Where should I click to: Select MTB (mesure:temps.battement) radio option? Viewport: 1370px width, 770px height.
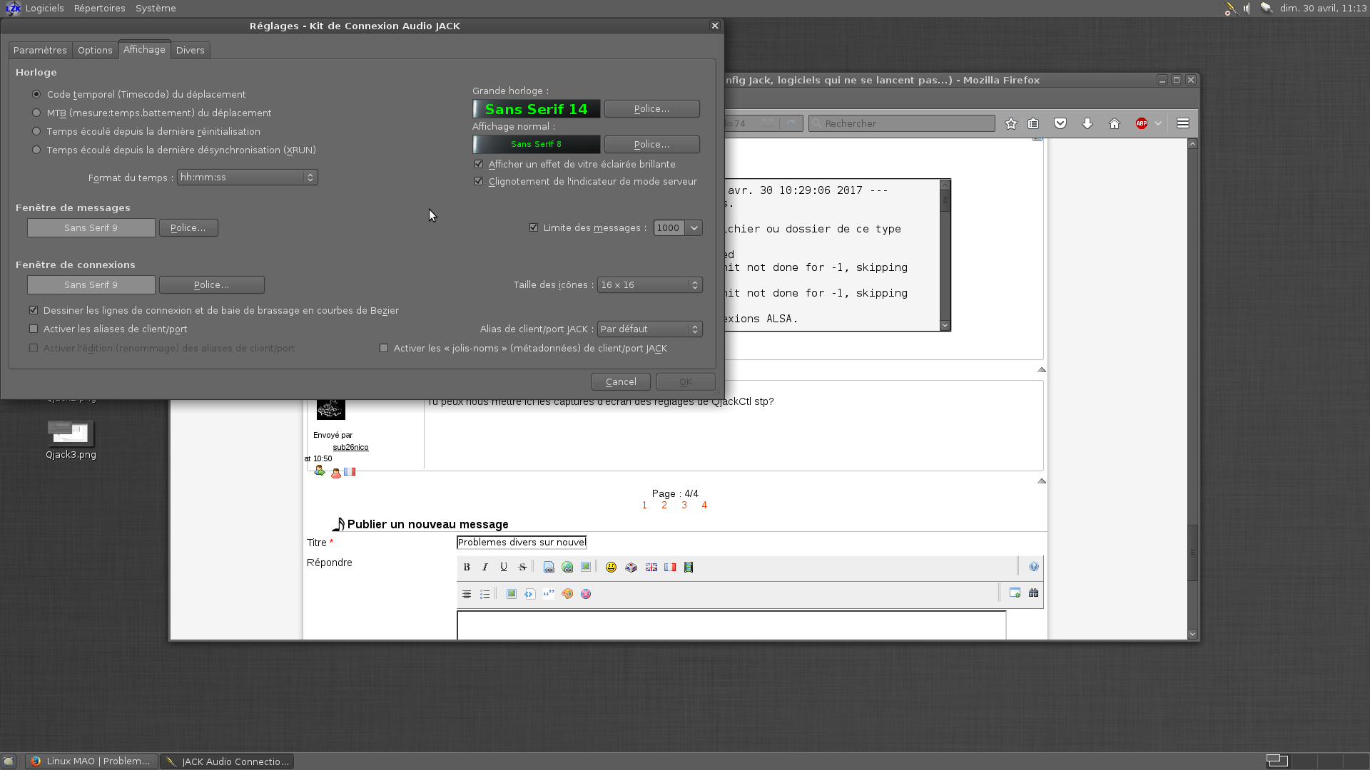[36, 113]
